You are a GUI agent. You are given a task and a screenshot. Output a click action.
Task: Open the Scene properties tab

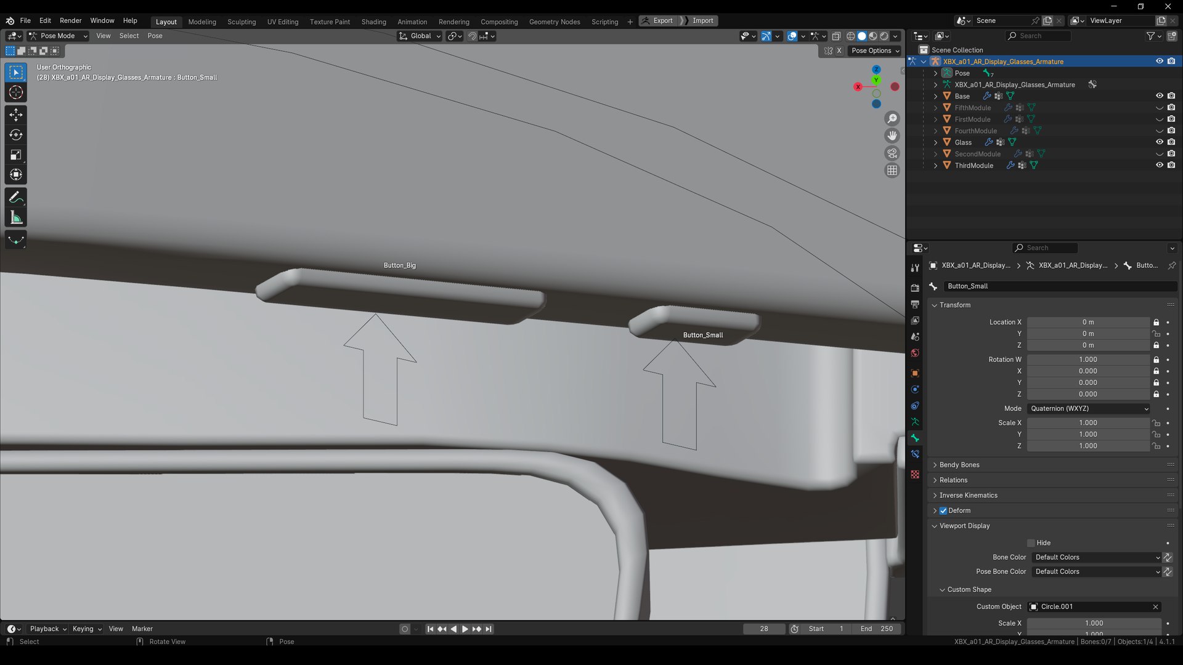pos(915,337)
